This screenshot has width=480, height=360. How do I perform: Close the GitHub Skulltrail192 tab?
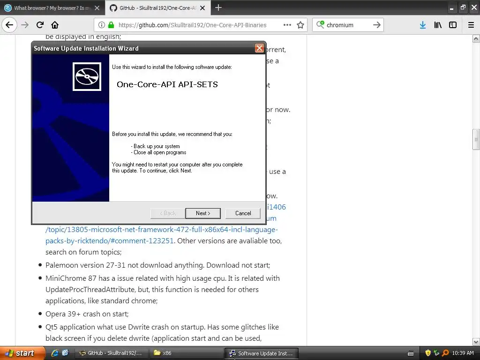coord(202,8)
